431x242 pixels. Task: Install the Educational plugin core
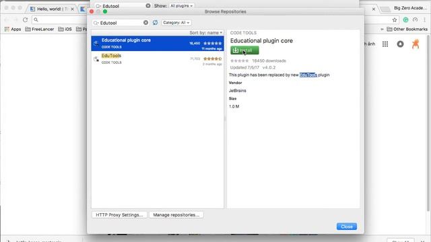coord(244,50)
